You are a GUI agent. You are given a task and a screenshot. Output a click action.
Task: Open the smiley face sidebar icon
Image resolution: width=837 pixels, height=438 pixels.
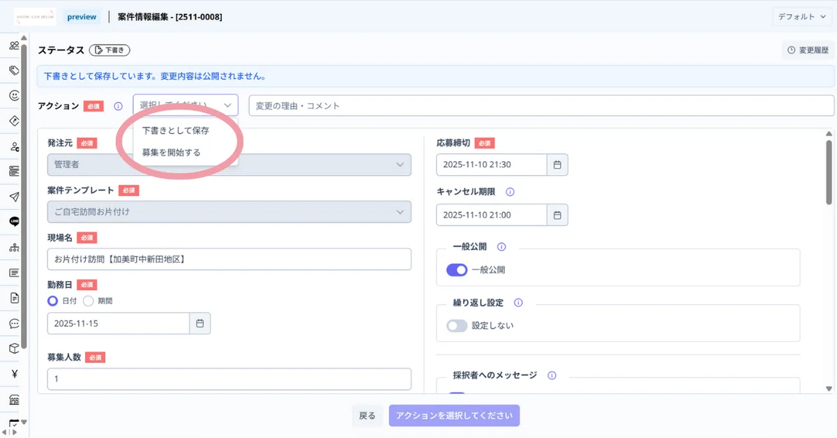pos(14,96)
